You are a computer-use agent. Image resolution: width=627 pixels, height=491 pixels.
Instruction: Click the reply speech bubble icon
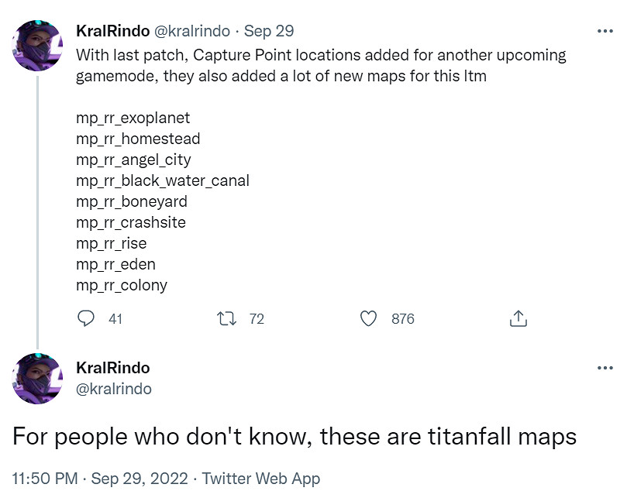87,318
